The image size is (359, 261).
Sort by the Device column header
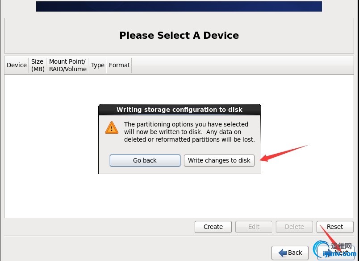click(x=17, y=65)
